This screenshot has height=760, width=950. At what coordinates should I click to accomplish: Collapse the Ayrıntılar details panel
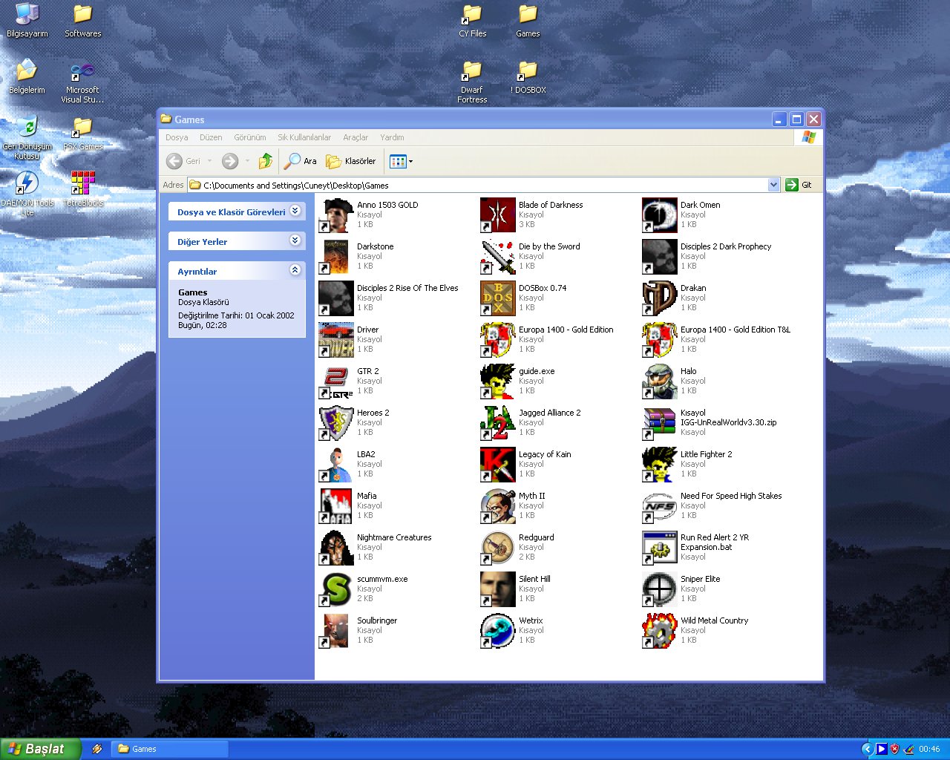pos(295,270)
